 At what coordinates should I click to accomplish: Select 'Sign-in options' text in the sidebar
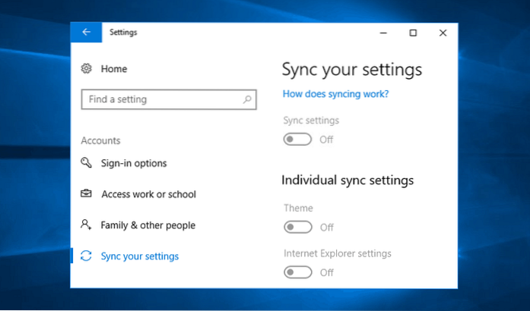pos(134,163)
